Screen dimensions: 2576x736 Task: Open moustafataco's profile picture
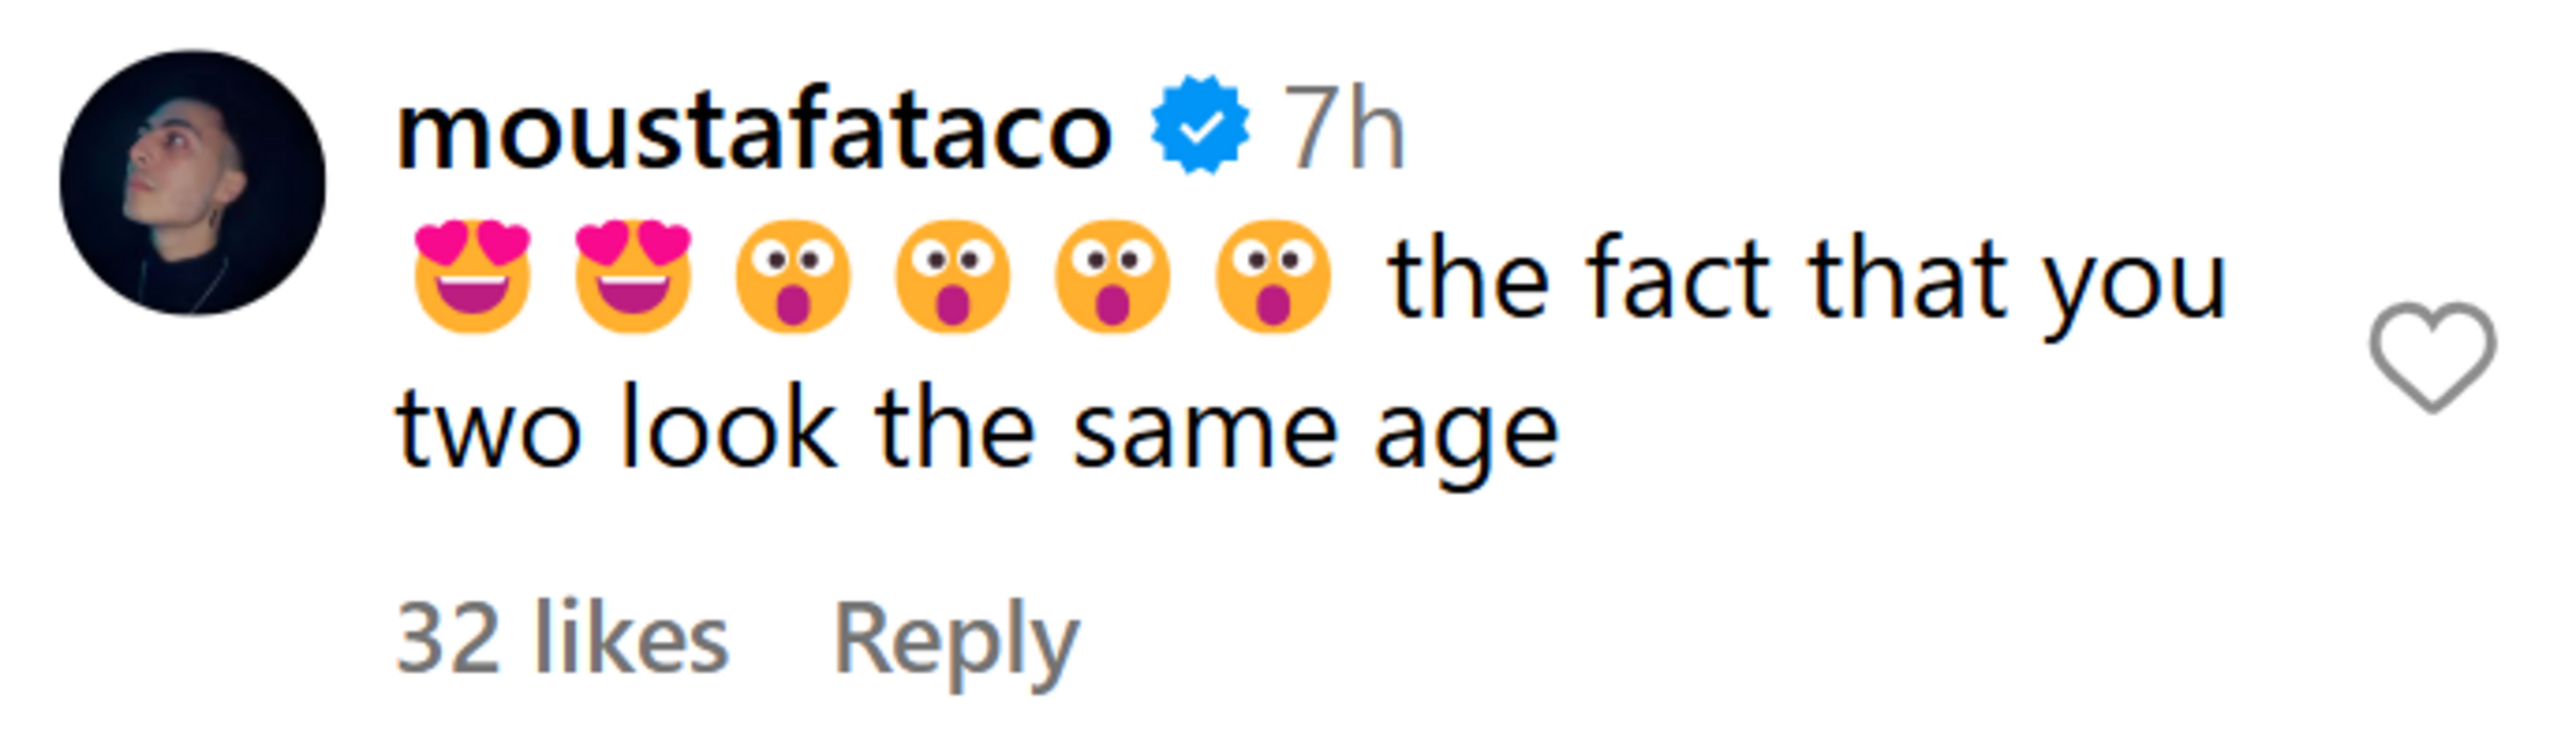tap(192, 183)
